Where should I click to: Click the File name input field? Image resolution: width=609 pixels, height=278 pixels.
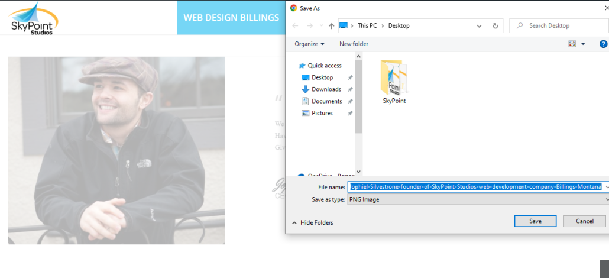(475, 187)
